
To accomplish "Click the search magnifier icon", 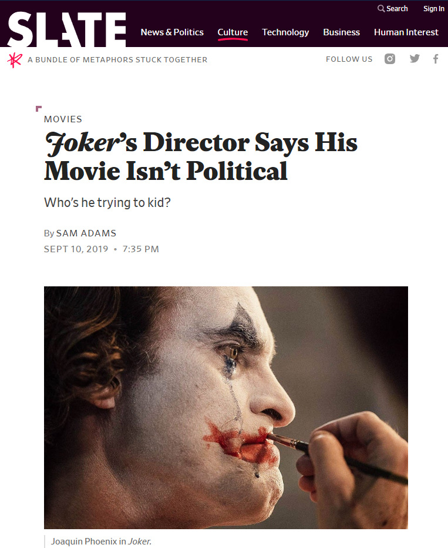I will click(x=381, y=8).
